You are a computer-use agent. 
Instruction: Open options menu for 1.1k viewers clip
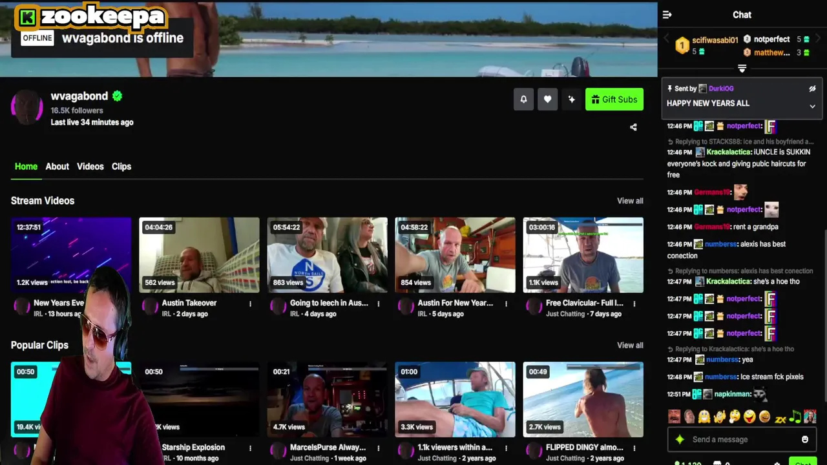point(506,448)
